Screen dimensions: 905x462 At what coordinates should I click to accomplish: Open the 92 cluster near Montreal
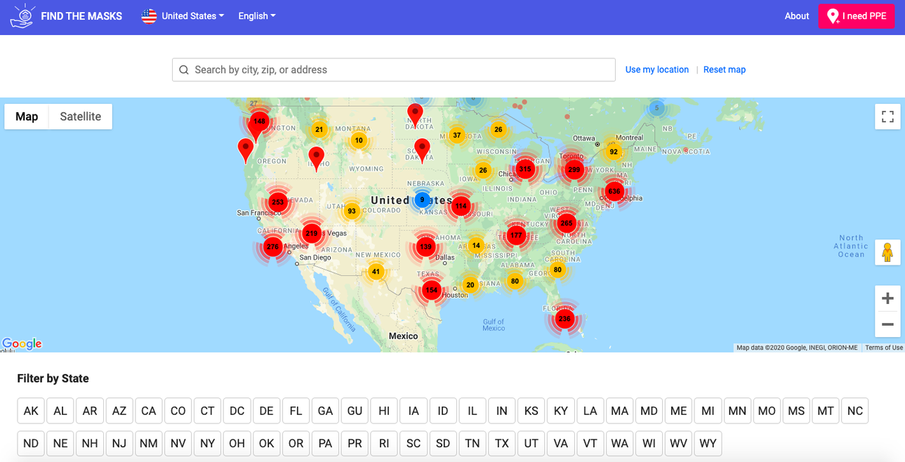click(614, 152)
